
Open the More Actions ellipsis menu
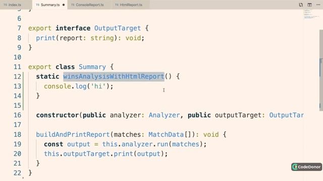[318, 5]
